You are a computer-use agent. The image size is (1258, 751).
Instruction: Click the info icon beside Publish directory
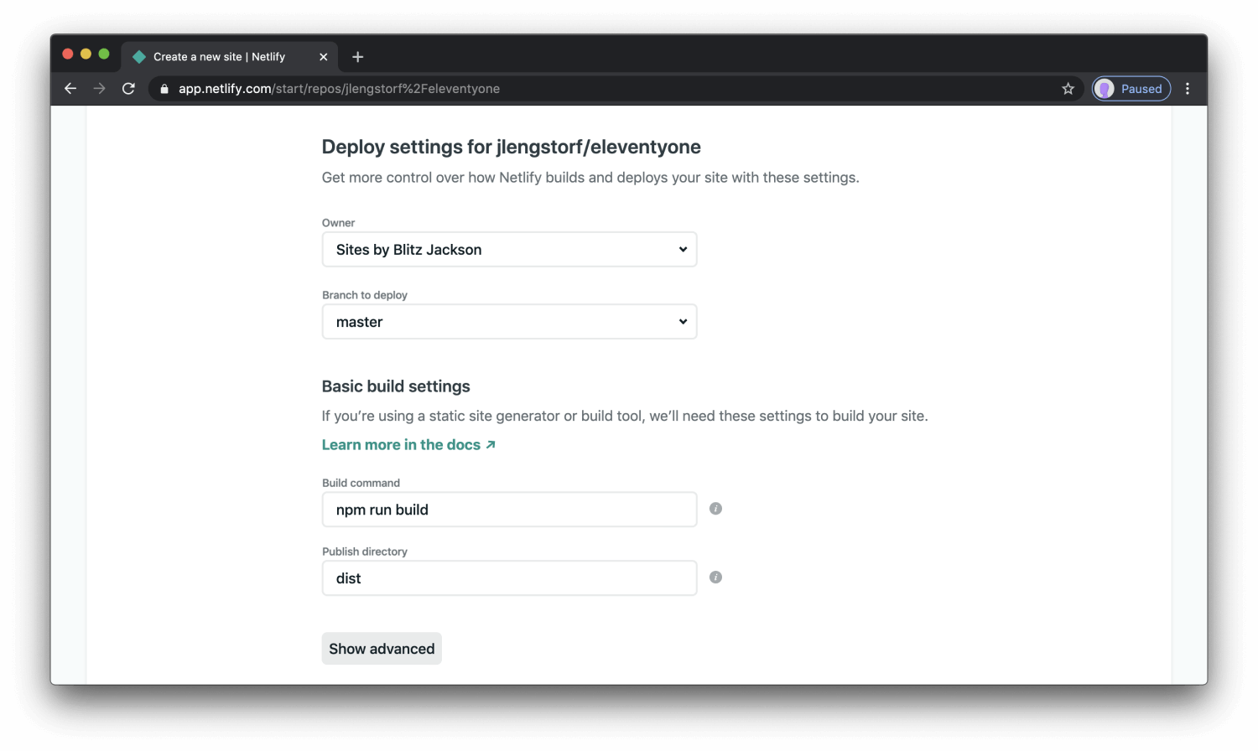[715, 577]
